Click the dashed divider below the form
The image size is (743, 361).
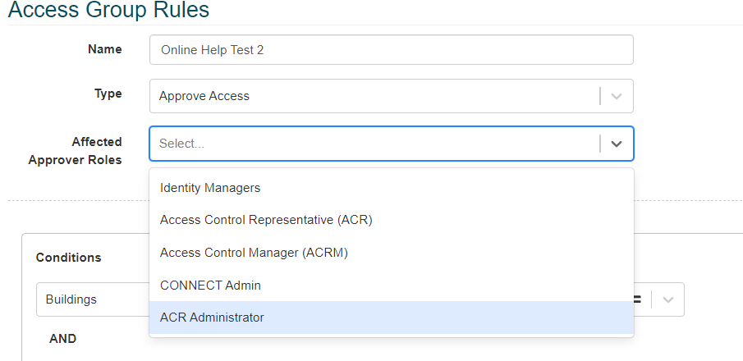(78, 200)
